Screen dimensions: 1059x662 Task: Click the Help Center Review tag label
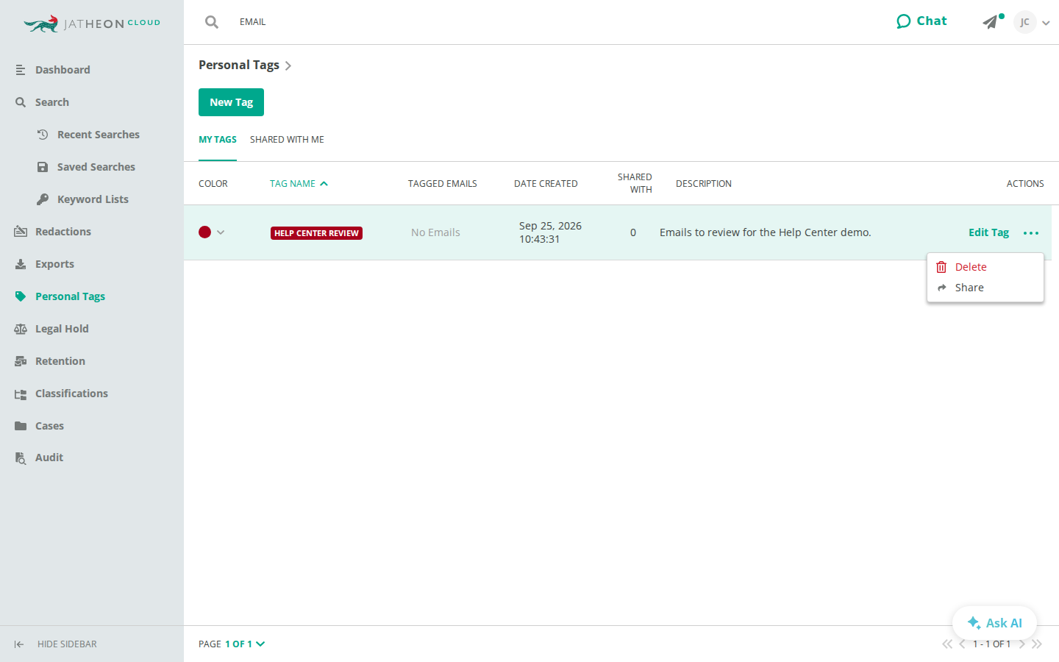316,233
